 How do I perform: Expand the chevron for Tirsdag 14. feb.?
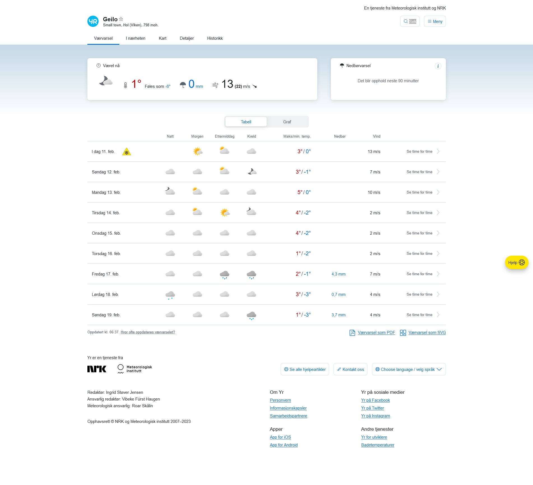[438, 213]
